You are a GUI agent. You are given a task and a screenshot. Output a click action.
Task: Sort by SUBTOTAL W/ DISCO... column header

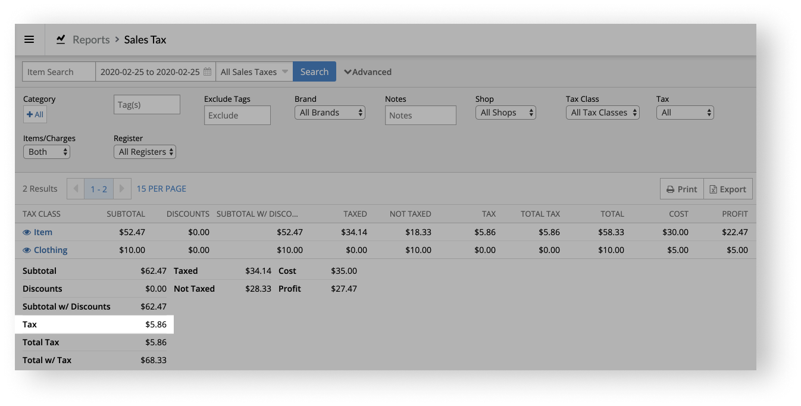[x=257, y=214]
